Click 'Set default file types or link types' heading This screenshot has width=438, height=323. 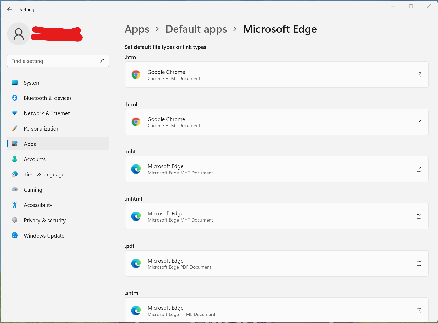tap(165, 47)
